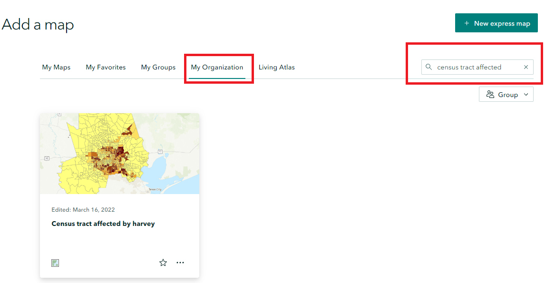Switch to the My Maps tab
Screen dimensions: 555x283
pyautogui.click(x=56, y=67)
